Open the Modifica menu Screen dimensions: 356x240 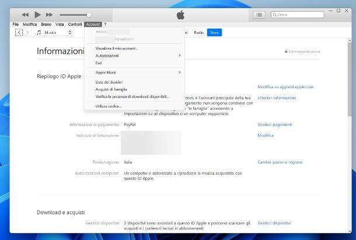pos(30,25)
